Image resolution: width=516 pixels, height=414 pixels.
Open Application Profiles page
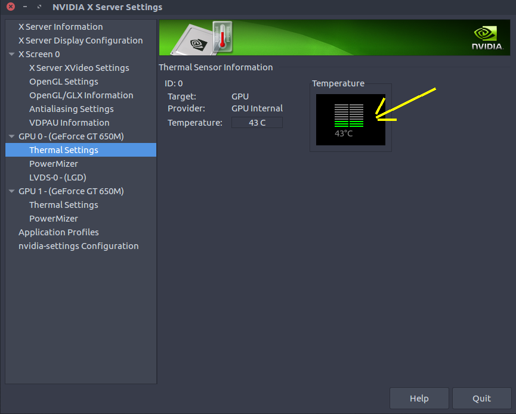58,232
